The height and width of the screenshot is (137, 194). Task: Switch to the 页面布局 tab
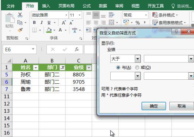click(x=66, y=6)
